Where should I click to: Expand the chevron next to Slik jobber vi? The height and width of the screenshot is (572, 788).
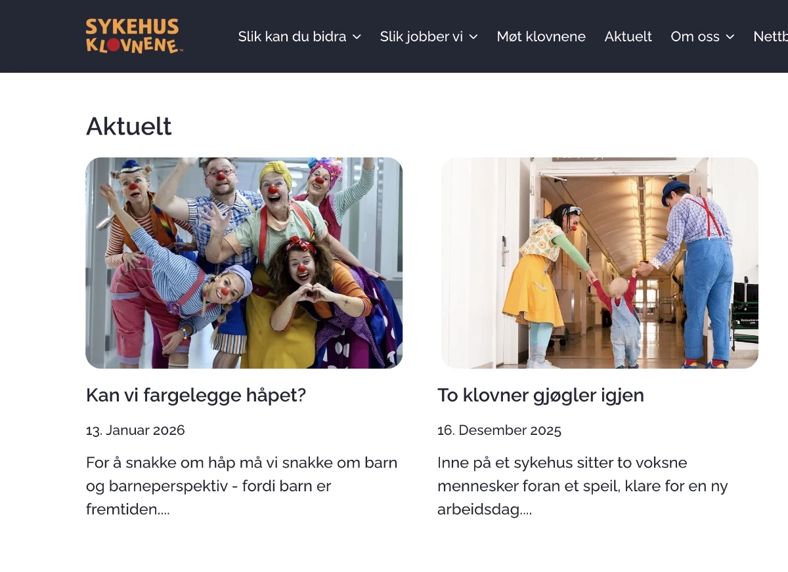pos(473,37)
